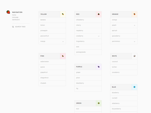Select the lingonberry row
Screen dimensions: 151x113
coord(88,41)
